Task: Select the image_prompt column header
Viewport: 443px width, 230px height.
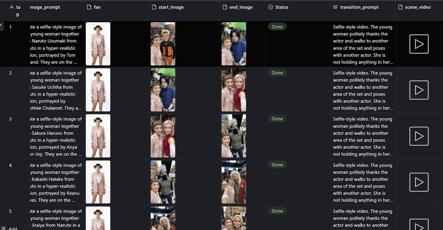Action: point(57,11)
